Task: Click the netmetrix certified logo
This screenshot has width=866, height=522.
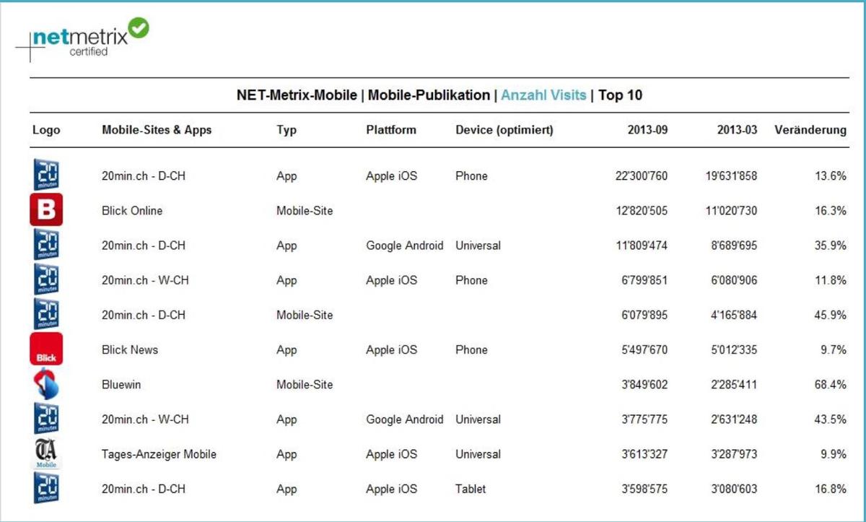Action: [82, 39]
